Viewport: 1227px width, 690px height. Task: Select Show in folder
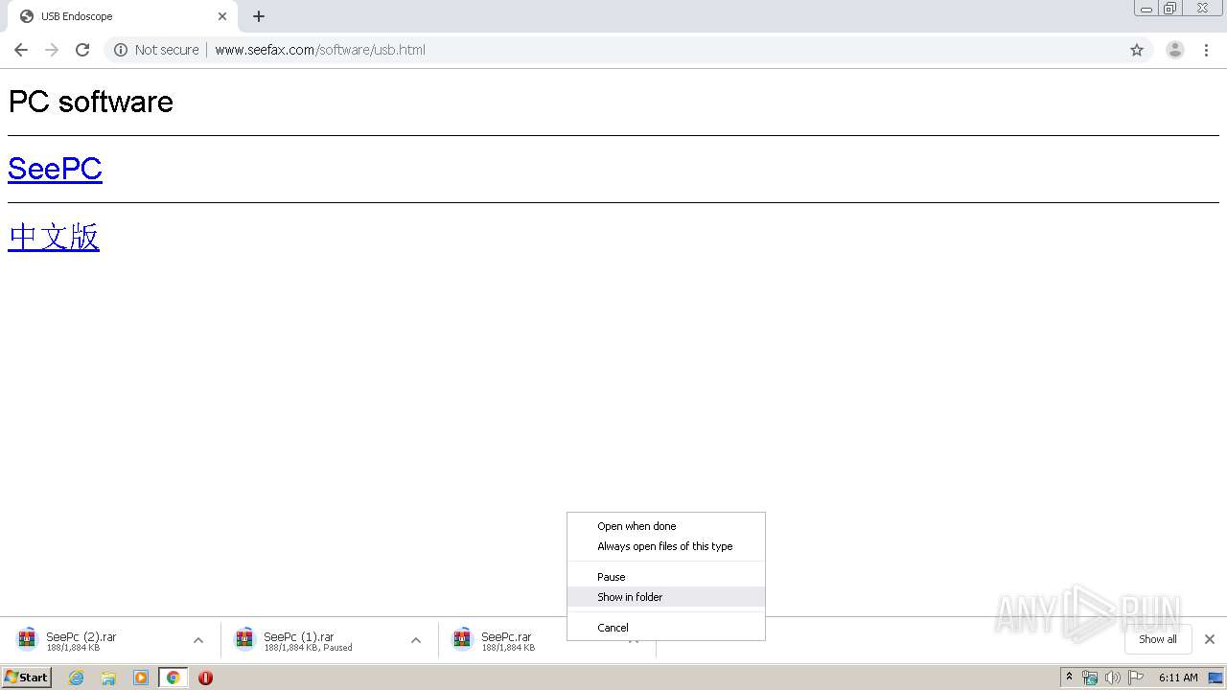coord(666,597)
